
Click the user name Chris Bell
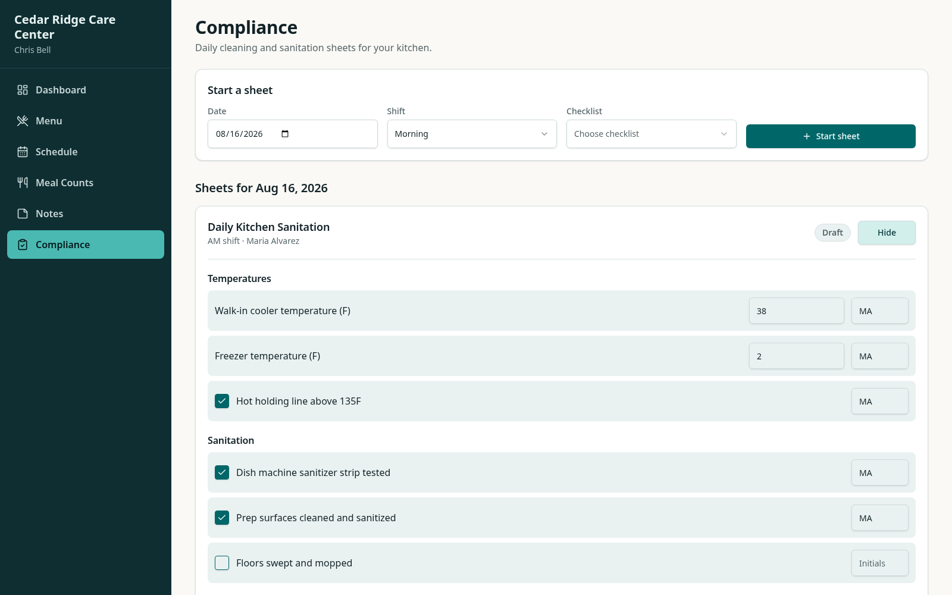pyautogui.click(x=32, y=50)
